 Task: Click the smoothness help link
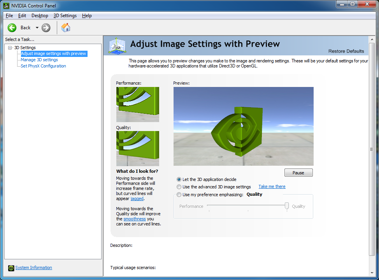point(135,219)
